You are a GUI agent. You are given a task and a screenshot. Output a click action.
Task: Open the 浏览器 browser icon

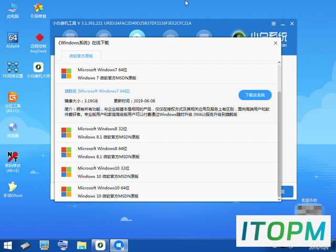click(13, 130)
